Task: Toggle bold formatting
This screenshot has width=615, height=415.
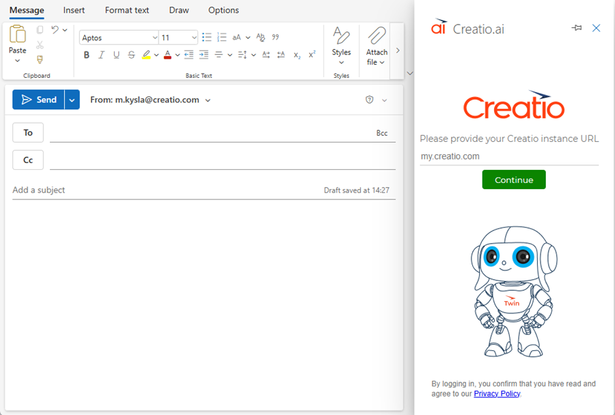Action: (x=87, y=55)
